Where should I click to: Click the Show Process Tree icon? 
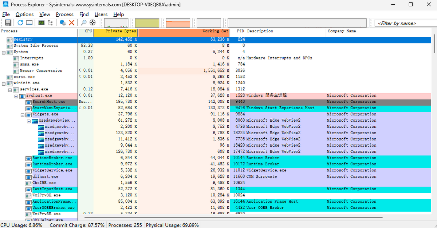pyautogui.click(x=50, y=23)
